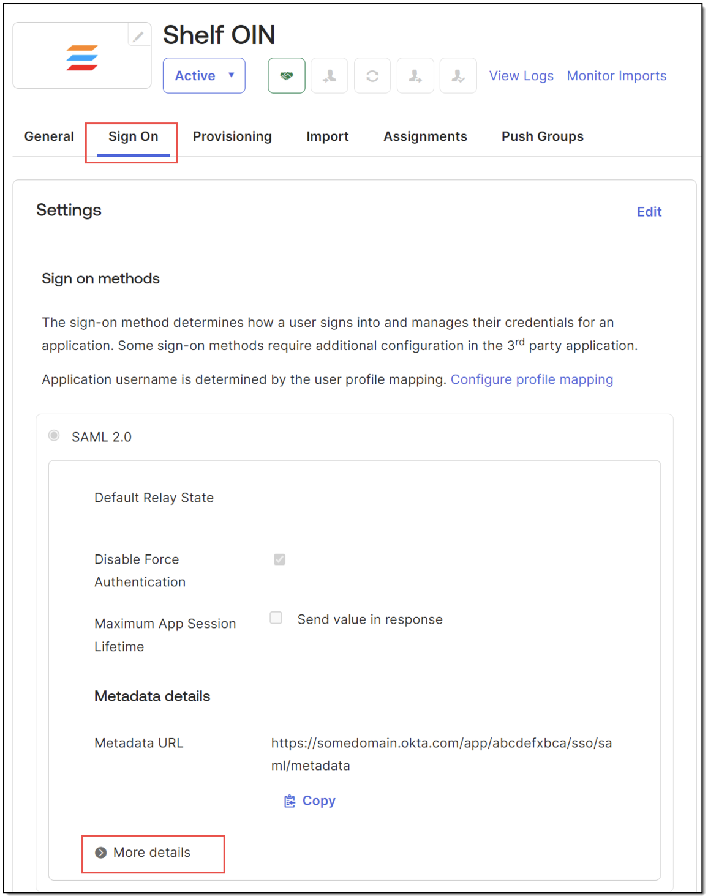Click the Metadata URL text

pos(442,754)
